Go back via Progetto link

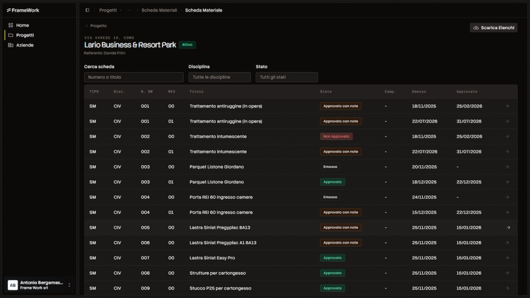click(96, 26)
